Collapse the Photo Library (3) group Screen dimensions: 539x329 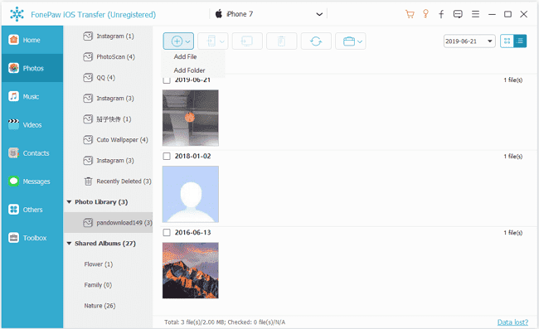69,202
